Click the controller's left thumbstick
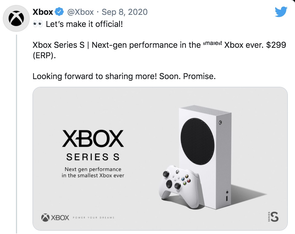The width and height of the screenshot is (295, 234). tap(166, 174)
